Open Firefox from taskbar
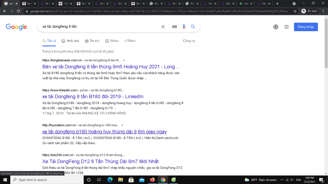The width and height of the screenshot is (328, 184). (152, 180)
